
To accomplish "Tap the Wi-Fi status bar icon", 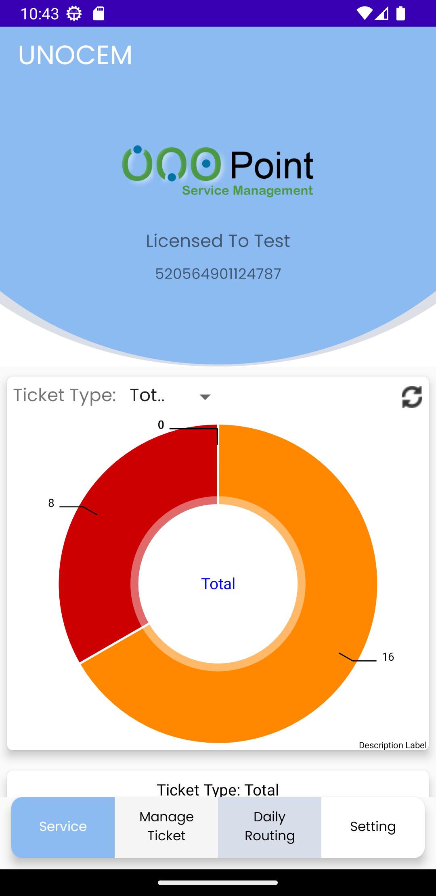I will [x=364, y=14].
